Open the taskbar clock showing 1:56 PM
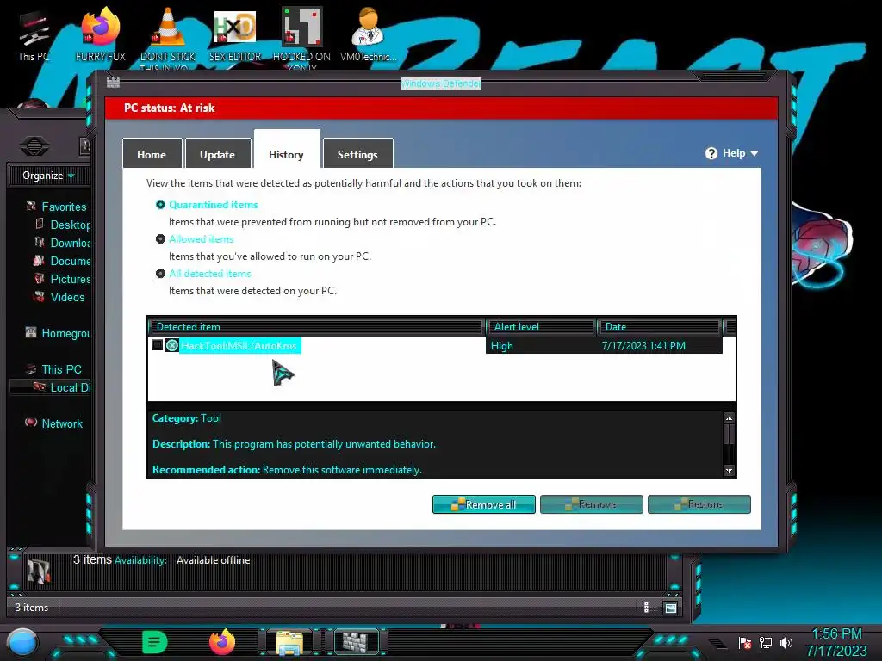Image resolution: width=882 pixels, height=661 pixels. point(836,642)
